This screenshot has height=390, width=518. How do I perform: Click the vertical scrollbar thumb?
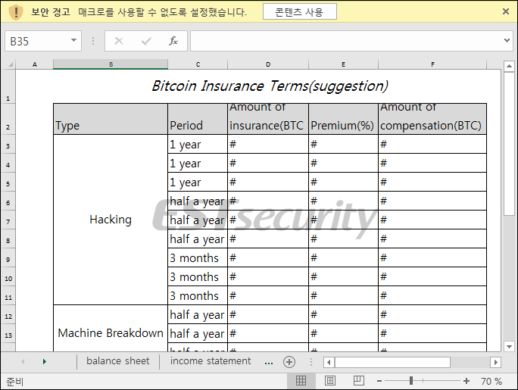click(509, 144)
